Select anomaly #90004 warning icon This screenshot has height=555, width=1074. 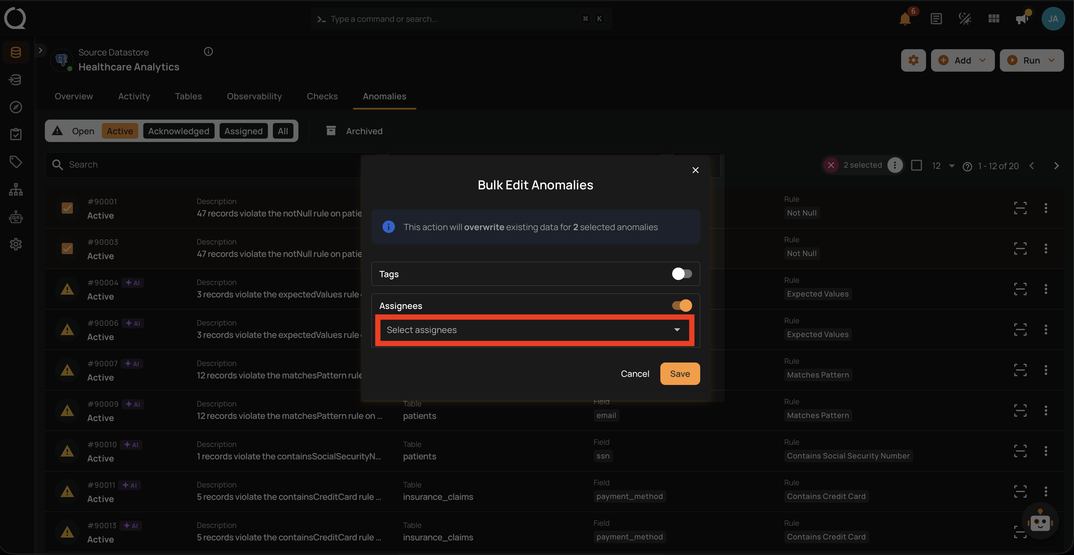tap(67, 289)
